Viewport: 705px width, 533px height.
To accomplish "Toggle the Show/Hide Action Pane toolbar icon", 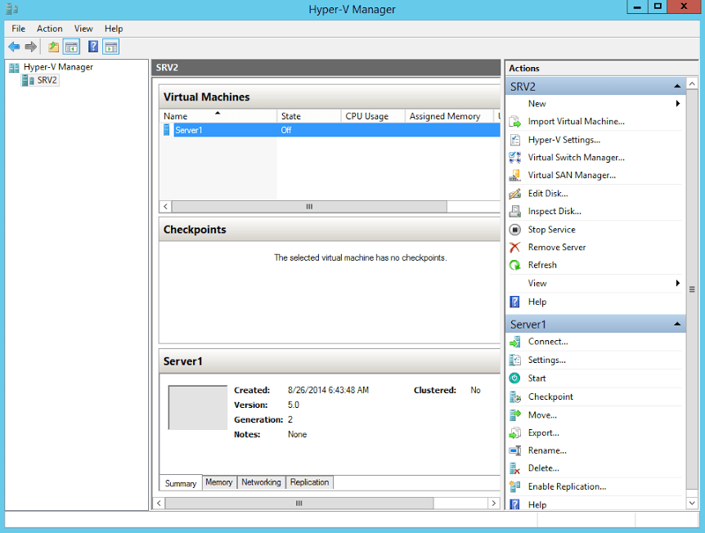I will (110, 47).
